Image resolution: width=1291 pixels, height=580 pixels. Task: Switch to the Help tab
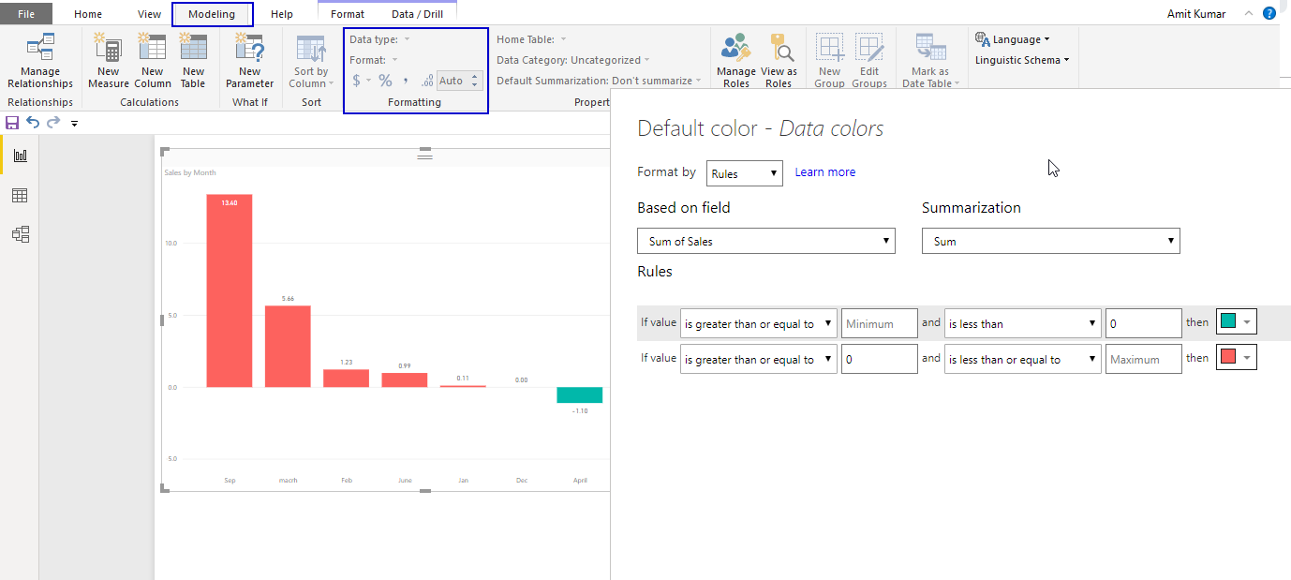click(281, 14)
